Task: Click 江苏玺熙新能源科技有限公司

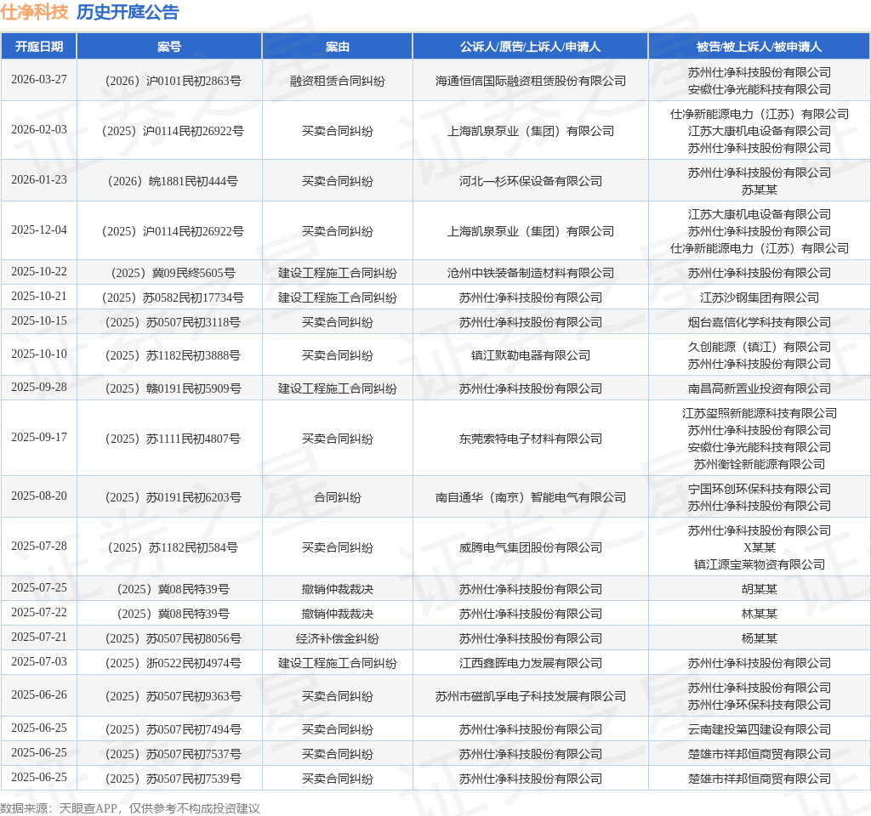Action: [x=760, y=413]
